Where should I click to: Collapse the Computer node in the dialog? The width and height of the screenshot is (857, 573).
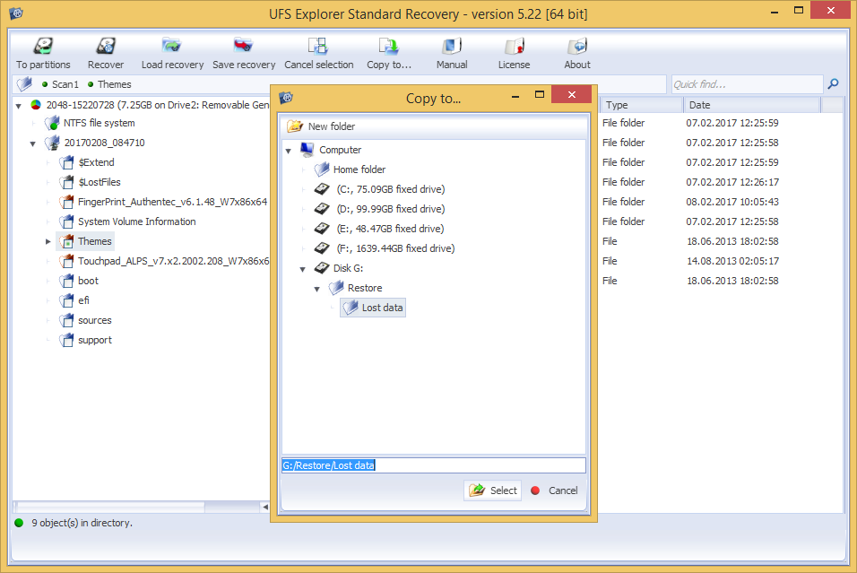point(289,151)
